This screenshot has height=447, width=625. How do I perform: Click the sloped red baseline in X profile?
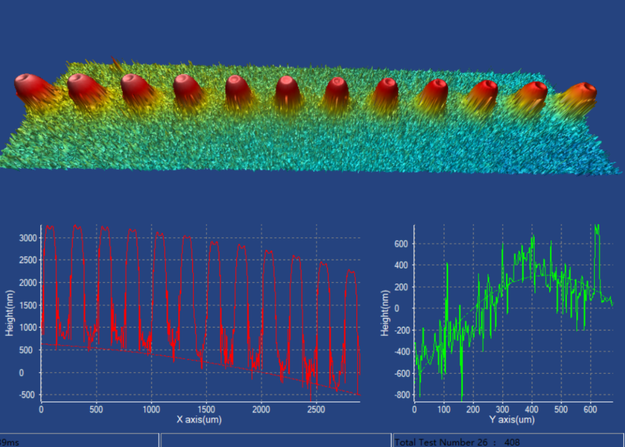[x=183, y=359]
